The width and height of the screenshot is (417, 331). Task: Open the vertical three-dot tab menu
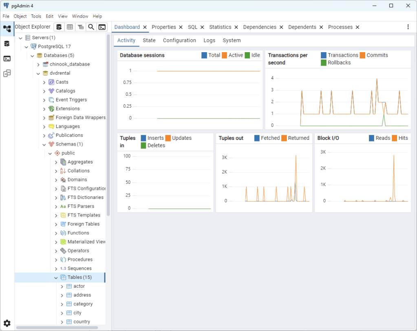(408, 27)
